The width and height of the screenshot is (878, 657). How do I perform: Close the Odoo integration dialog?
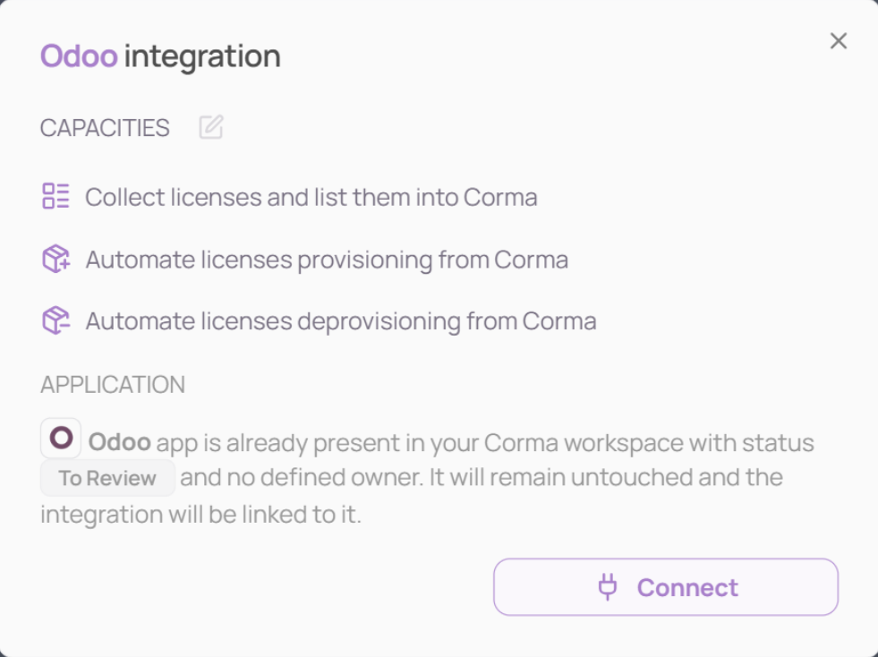838,41
